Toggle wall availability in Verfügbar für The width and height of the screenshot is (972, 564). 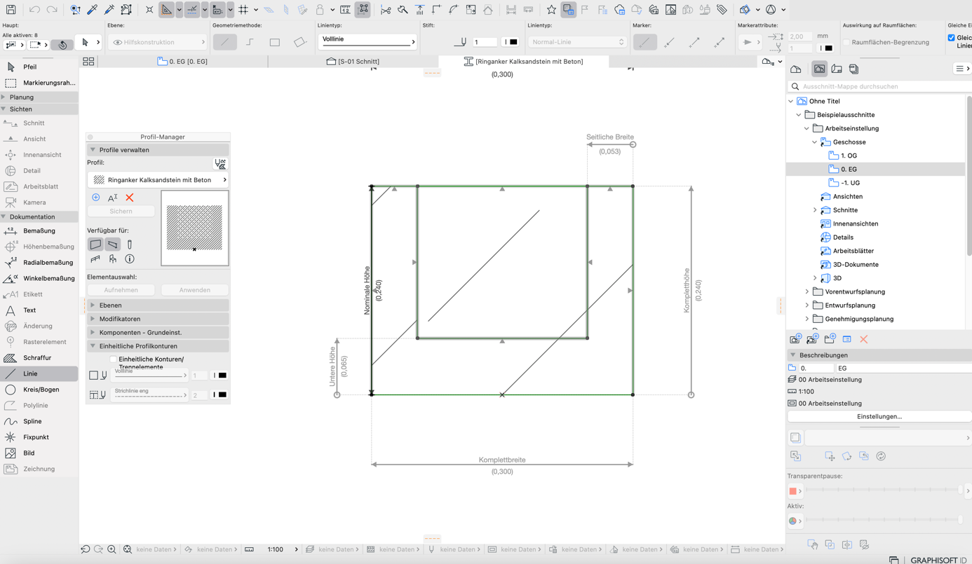coord(95,245)
